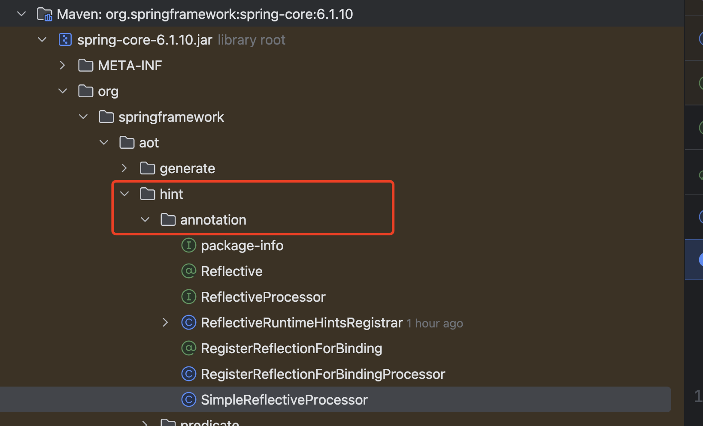
Task: Click the annotation folder icon
Action: (x=168, y=220)
